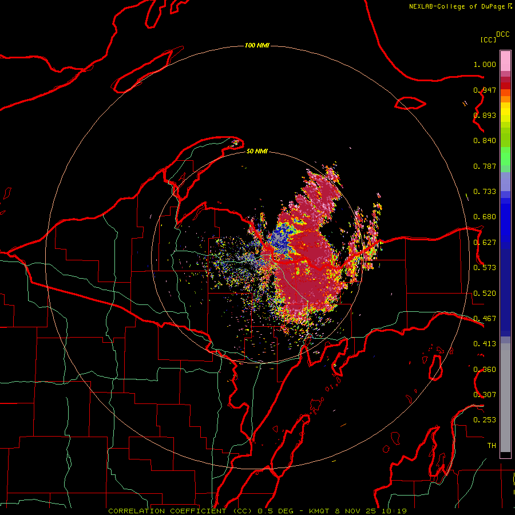Select the 0.307 legend value
This screenshot has width=515, height=515.
coord(485,395)
